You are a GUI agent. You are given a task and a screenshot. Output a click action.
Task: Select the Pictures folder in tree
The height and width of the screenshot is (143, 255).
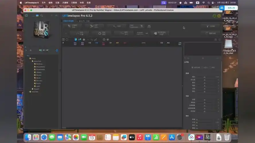click(x=39, y=81)
